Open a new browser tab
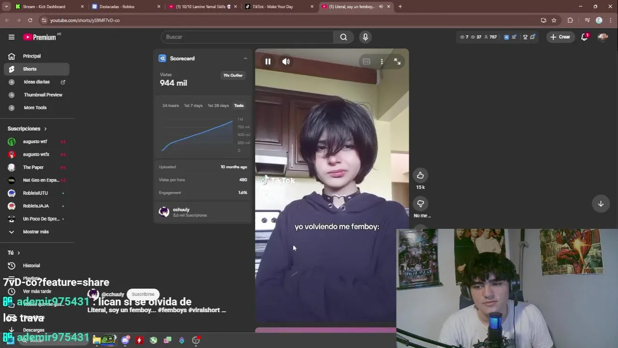 point(400,7)
